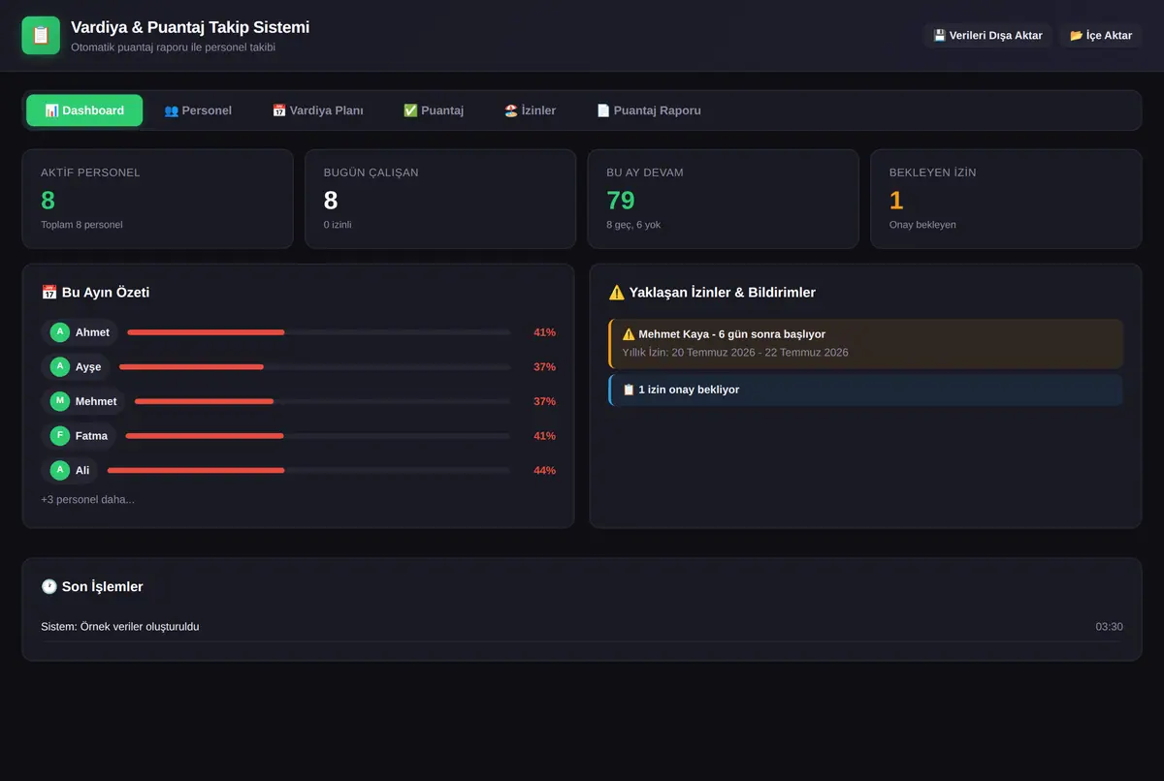The width and height of the screenshot is (1164, 781).
Task: Click the Mehmet Kaya upcoming leave notification
Action: pyautogui.click(x=866, y=343)
